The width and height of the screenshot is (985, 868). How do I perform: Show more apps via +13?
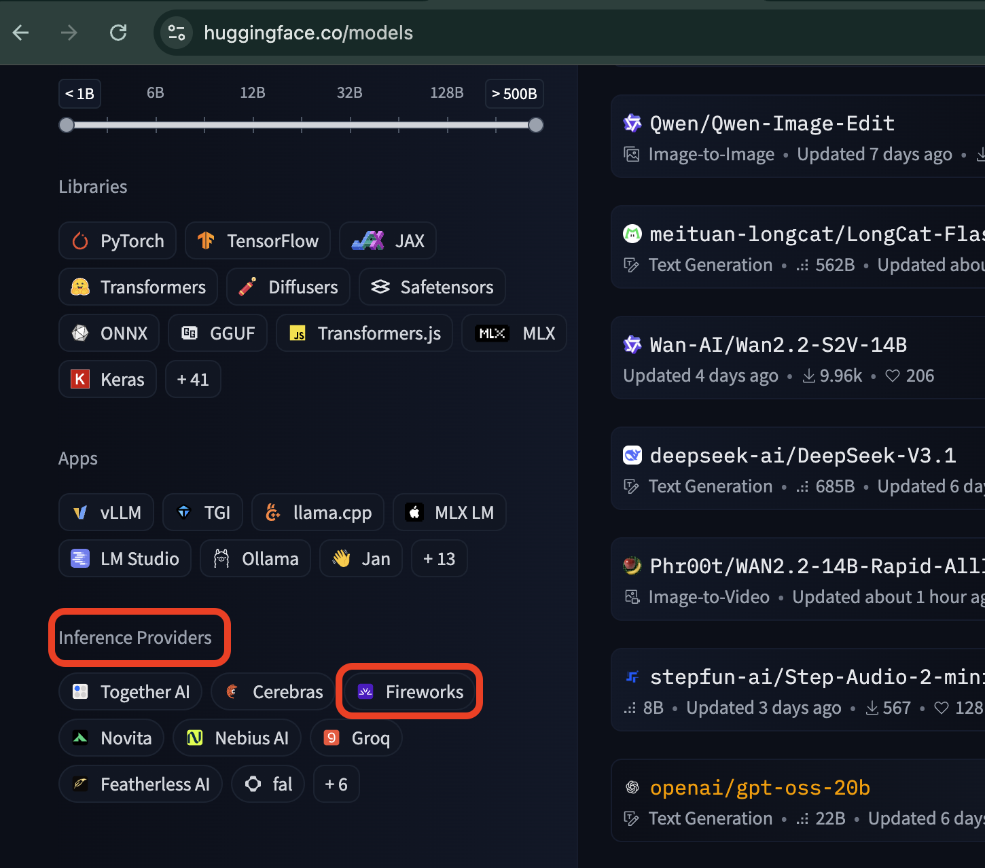(x=439, y=559)
